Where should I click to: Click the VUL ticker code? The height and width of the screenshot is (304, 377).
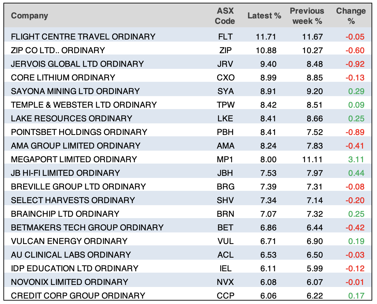(225, 241)
